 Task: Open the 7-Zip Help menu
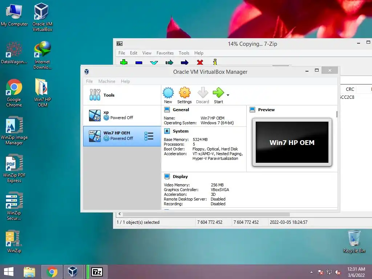click(199, 53)
